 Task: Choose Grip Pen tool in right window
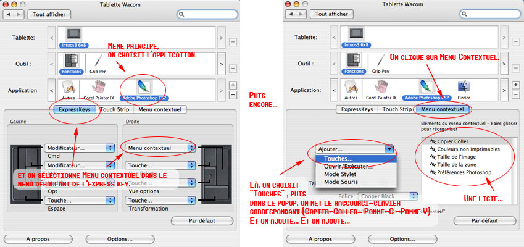(x=380, y=64)
